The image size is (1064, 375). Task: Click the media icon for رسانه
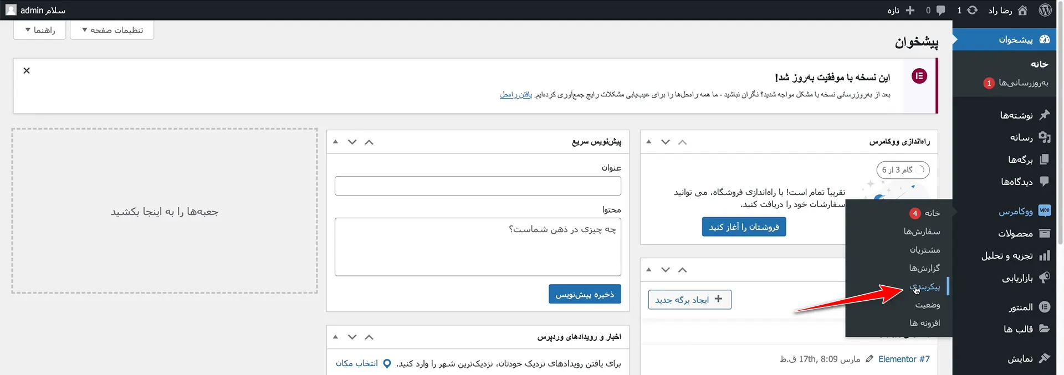(x=1045, y=137)
